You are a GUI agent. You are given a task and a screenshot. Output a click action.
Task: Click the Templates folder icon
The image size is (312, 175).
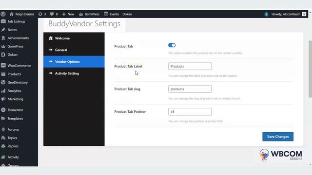click(3, 118)
